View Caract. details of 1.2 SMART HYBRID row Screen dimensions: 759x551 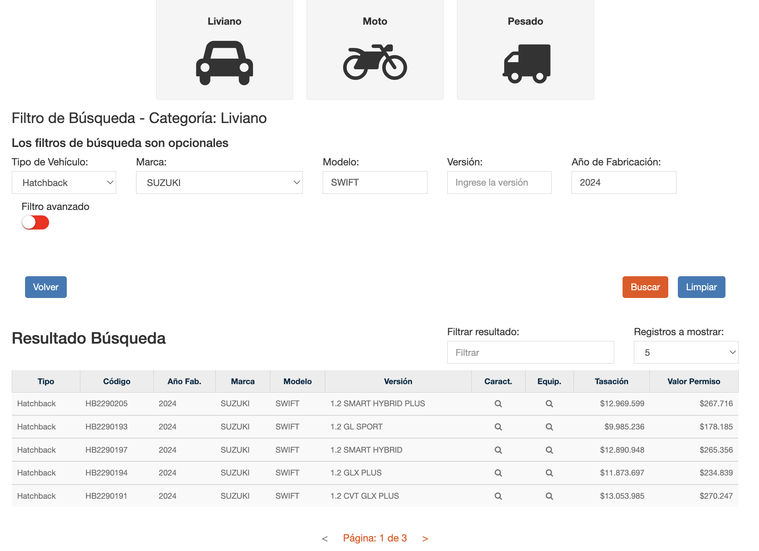click(x=498, y=450)
